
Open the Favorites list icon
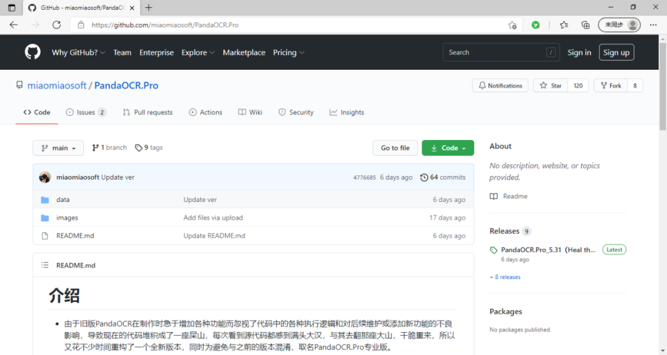[x=564, y=25]
